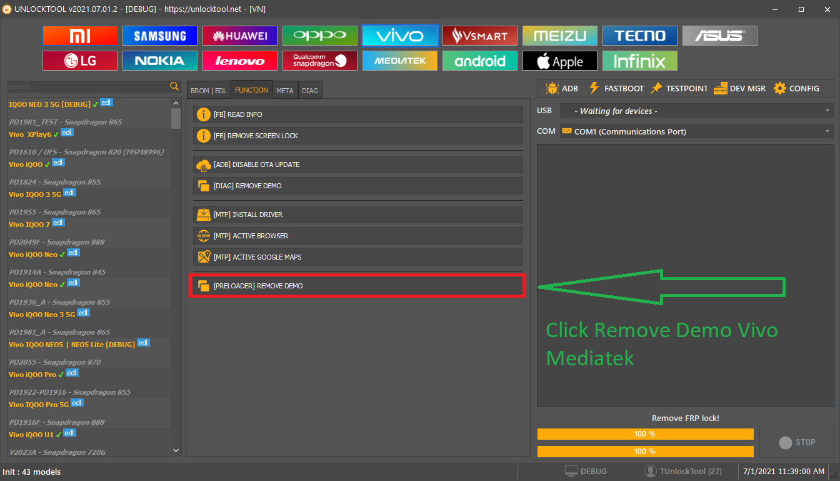The width and height of the screenshot is (840, 481).
Task: Run [ADB] DISABLE OTA UPDATE
Action: [x=357, y=165]
